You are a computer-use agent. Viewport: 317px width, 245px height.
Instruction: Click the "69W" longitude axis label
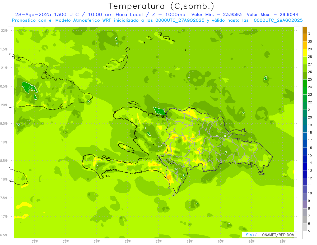pyautogui.click(x=251, y=242)
